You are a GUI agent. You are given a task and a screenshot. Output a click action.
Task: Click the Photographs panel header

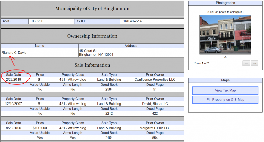pyautogui.click(x=225, y=3)
